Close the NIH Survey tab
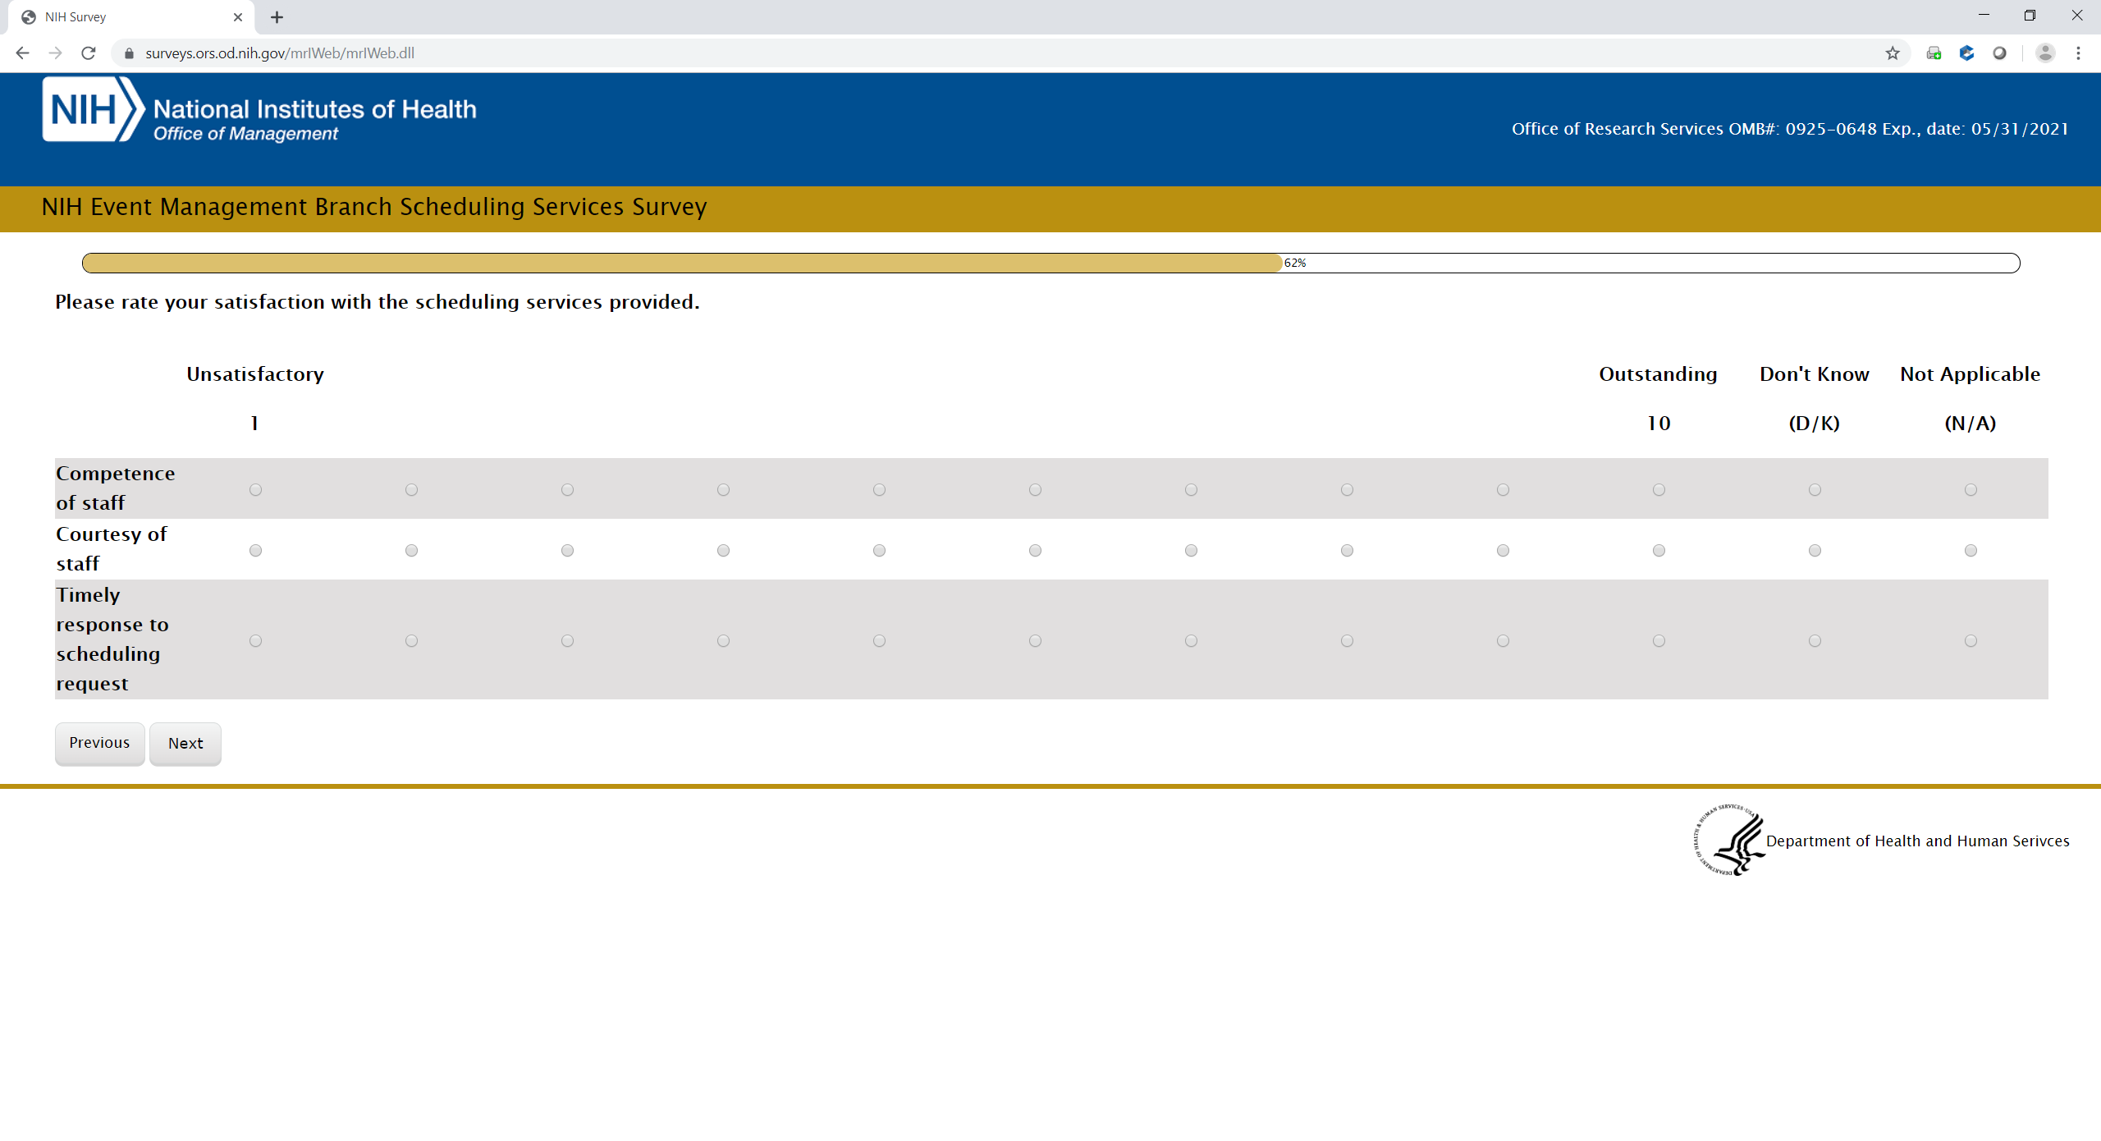 coord(238,17)
